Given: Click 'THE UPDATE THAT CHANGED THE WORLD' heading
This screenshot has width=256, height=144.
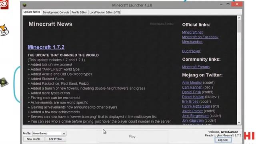Looking at the screenshot, I should click(63, 55).
